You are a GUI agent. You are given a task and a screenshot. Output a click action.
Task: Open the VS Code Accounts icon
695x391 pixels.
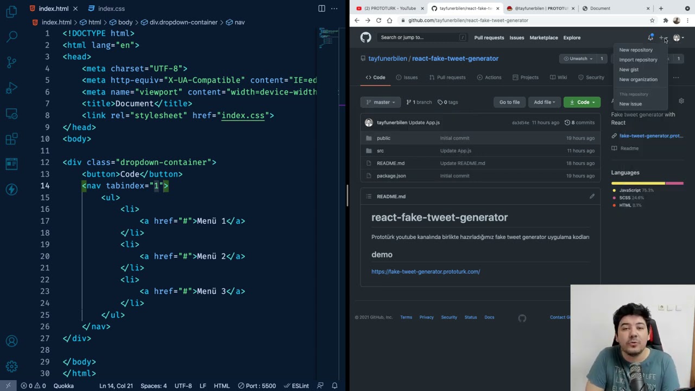(11, 341)
